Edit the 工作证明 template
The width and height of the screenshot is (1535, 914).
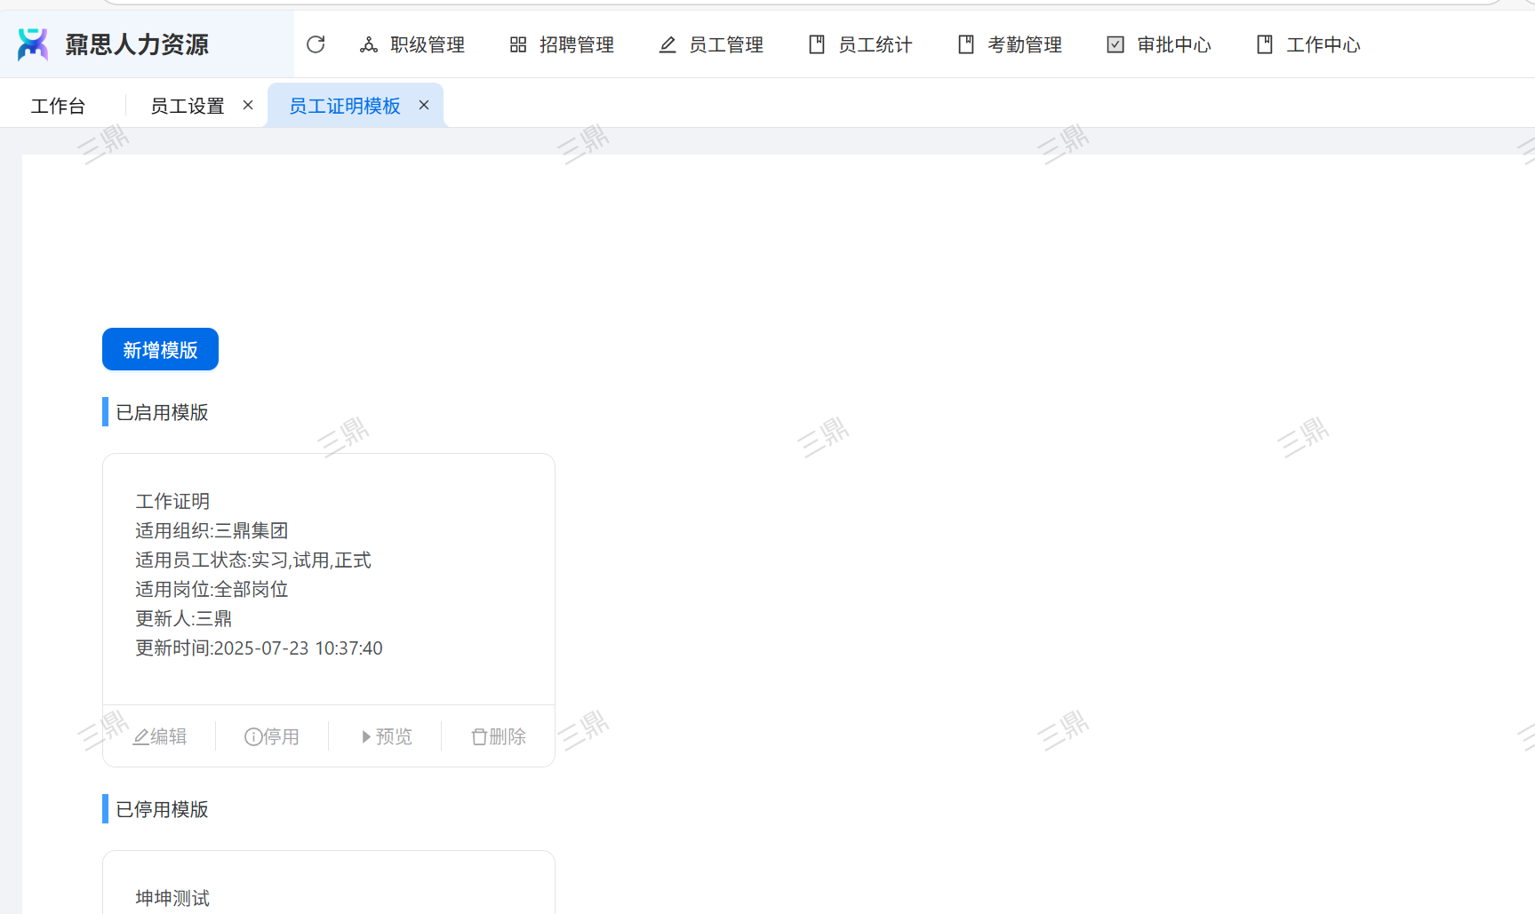(160, 736)
